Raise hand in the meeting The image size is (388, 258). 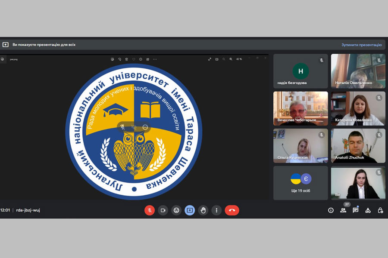[203, 210]
